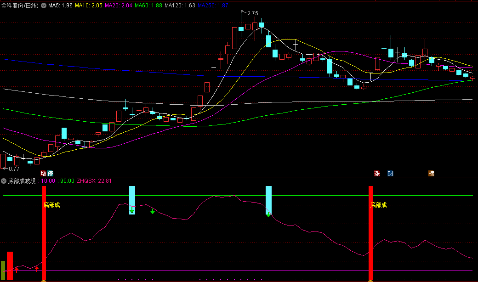Click the 增 event marker icon

tap(44, 173)
